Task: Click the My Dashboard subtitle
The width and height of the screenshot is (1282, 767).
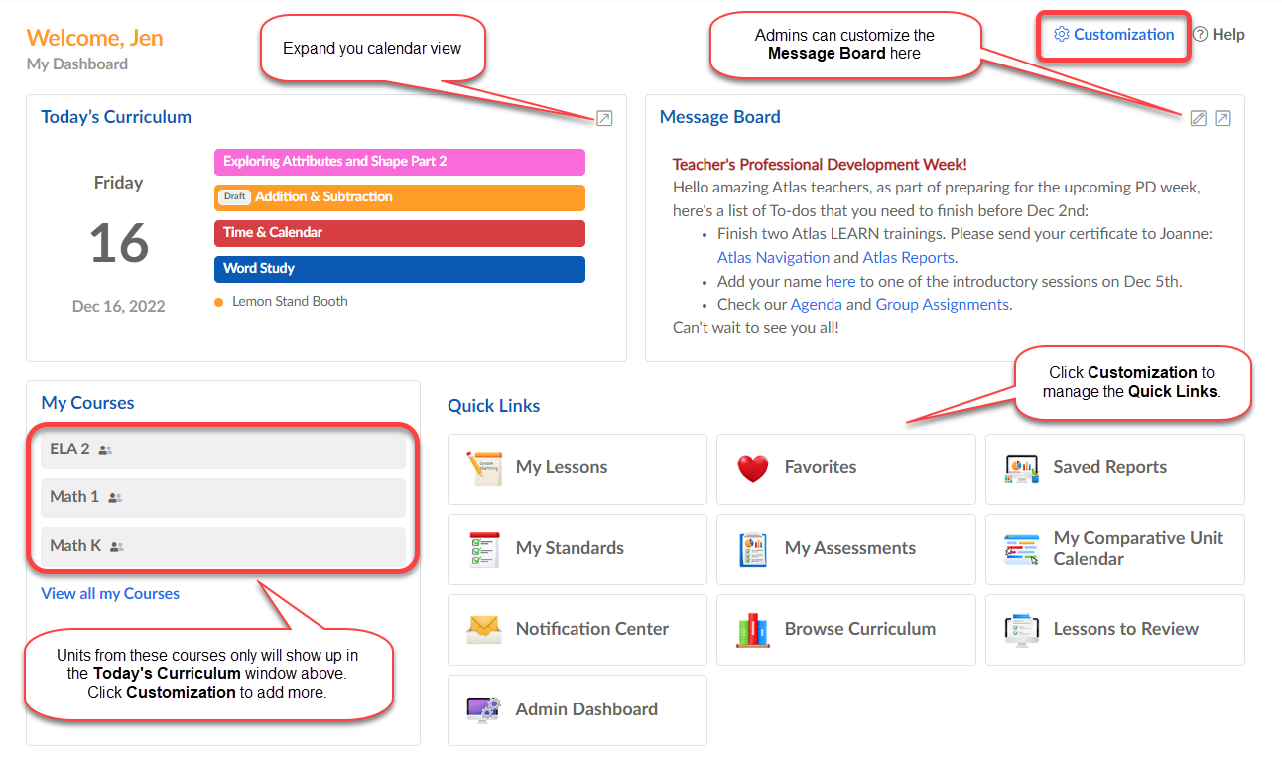Action: point(77,64)
